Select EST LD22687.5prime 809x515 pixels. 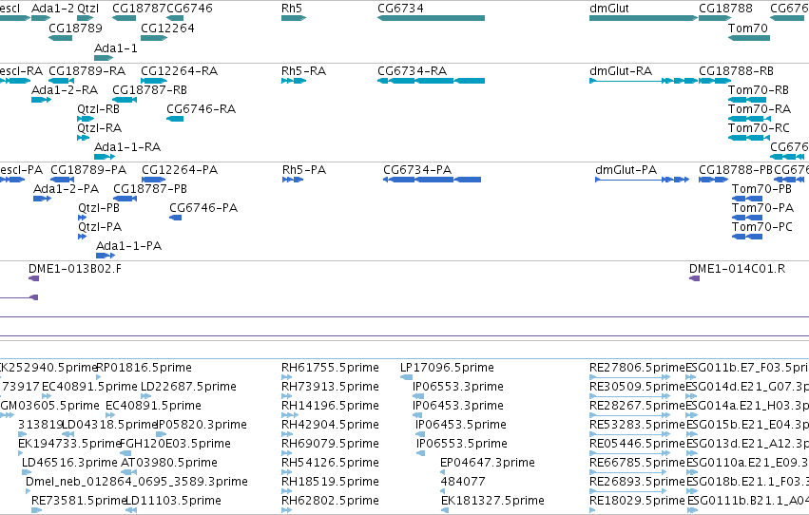(146, 396)
